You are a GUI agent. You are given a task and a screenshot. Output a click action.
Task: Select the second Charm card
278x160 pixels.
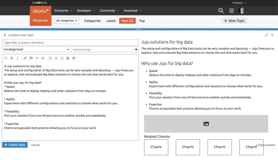(188, 147)
